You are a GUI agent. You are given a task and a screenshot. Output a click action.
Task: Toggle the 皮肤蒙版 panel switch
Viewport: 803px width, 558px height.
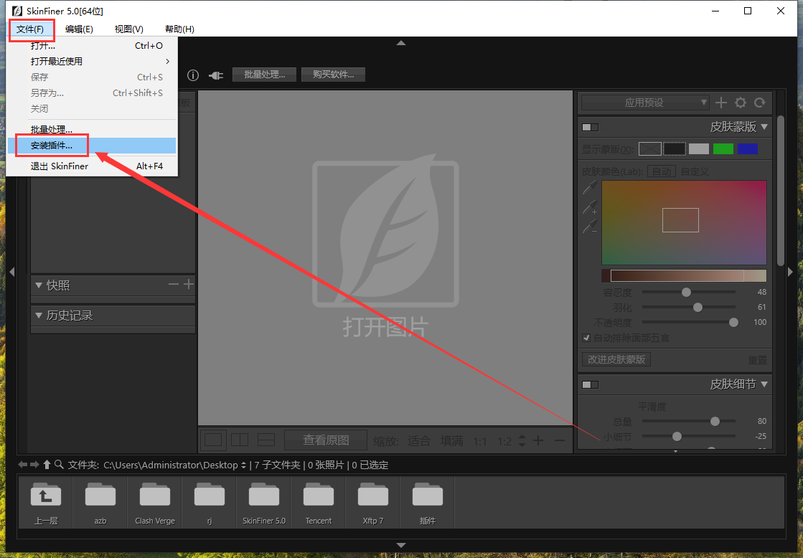590,127
